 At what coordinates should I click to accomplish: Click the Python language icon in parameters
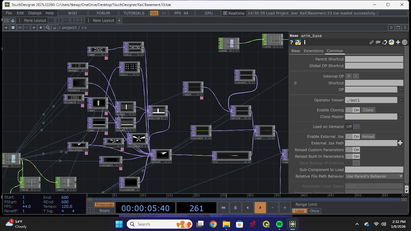tap(391, 42)
